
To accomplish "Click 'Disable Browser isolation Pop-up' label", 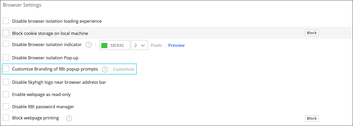I will click(45, 58).
